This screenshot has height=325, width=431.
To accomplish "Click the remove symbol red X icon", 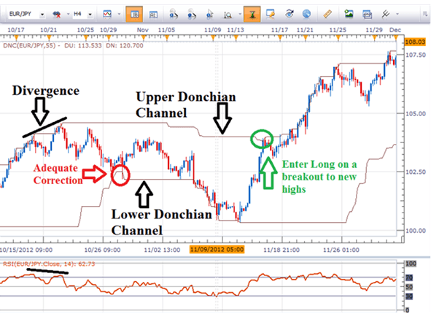I will [x=57, y=14].
